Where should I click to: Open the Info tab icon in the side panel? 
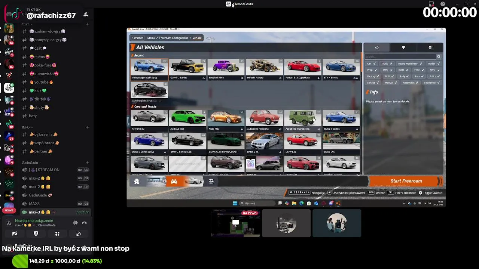(x=377, y=47)
